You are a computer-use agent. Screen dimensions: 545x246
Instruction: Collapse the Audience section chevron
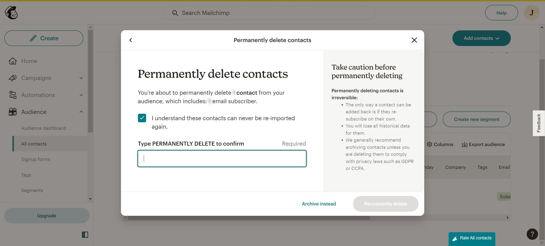pos(81,112)
